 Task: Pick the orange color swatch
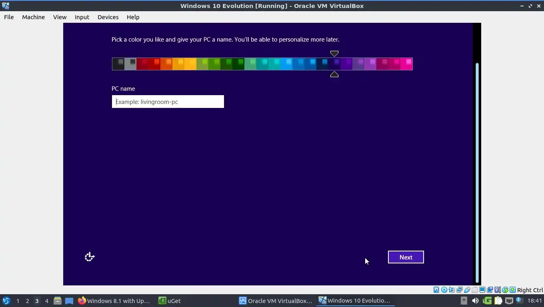(166, 64)
